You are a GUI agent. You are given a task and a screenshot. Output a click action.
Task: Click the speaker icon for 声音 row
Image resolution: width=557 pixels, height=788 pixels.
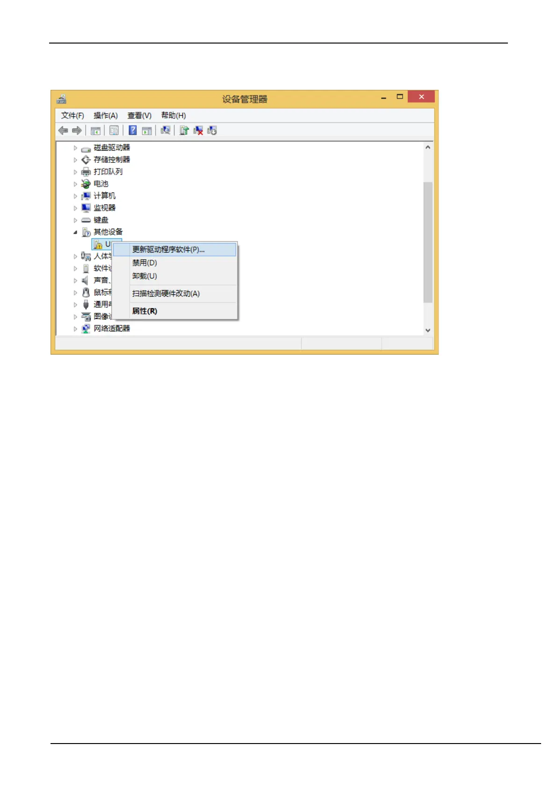[x=85, y=280]
